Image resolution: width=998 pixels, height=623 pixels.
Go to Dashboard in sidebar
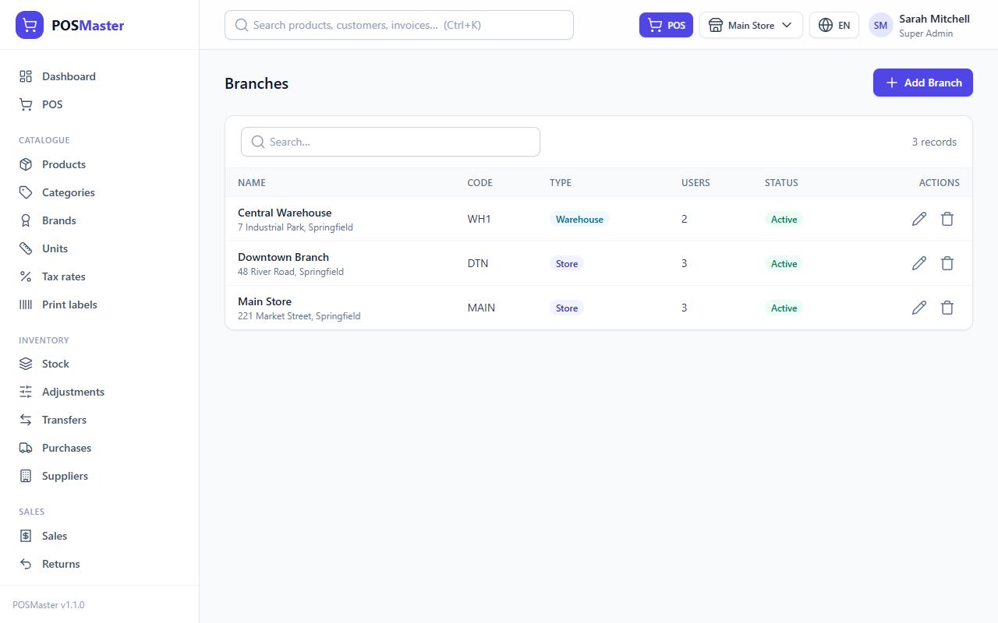click(x=99, y=76)
